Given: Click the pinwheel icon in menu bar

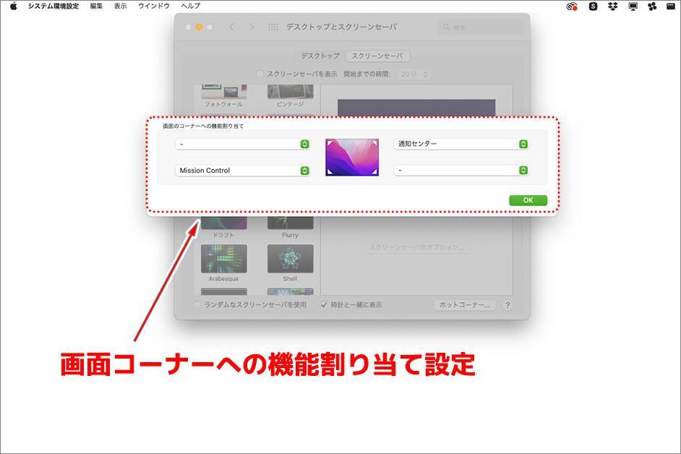Looking at the screenshot, I should tap(652, 7).
